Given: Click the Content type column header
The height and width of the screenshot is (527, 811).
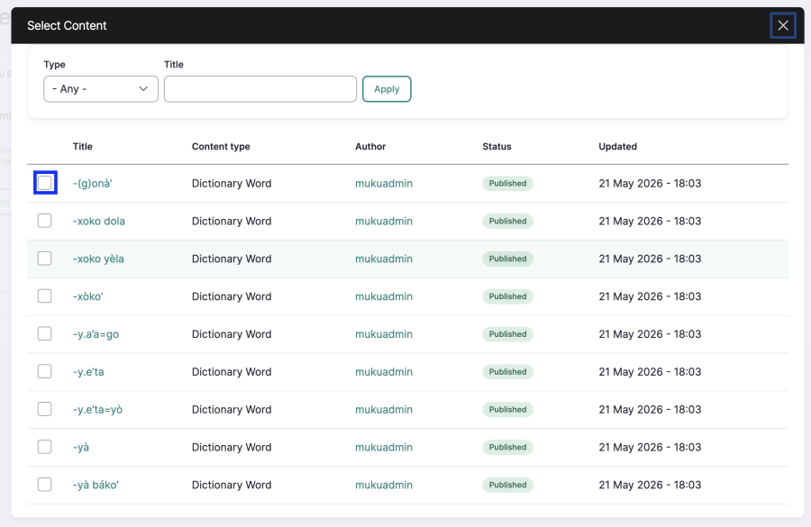Looking at the screenshot, I should [221, 146].
